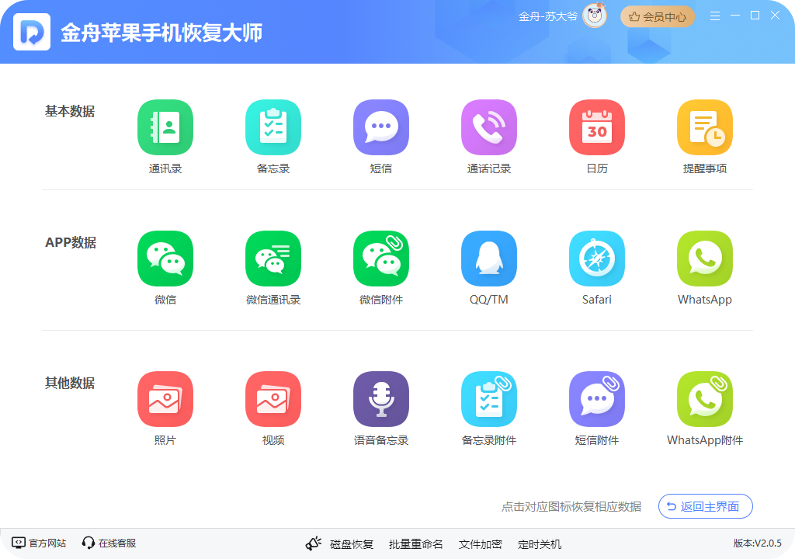795x559 pixels.
Task: Launch 微信 WeChat data recovery
Action: pos(165,259)
